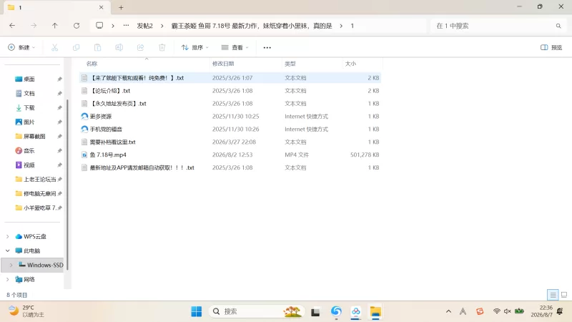Click the Share icon in toolbar

coord(140,47)
